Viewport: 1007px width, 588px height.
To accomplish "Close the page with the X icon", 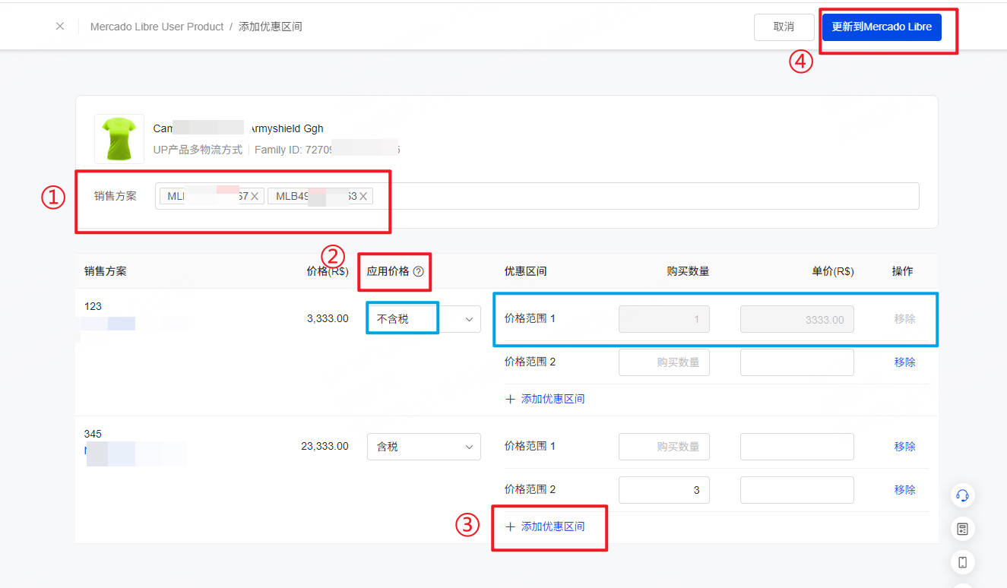I will click(x=60, y=26).
